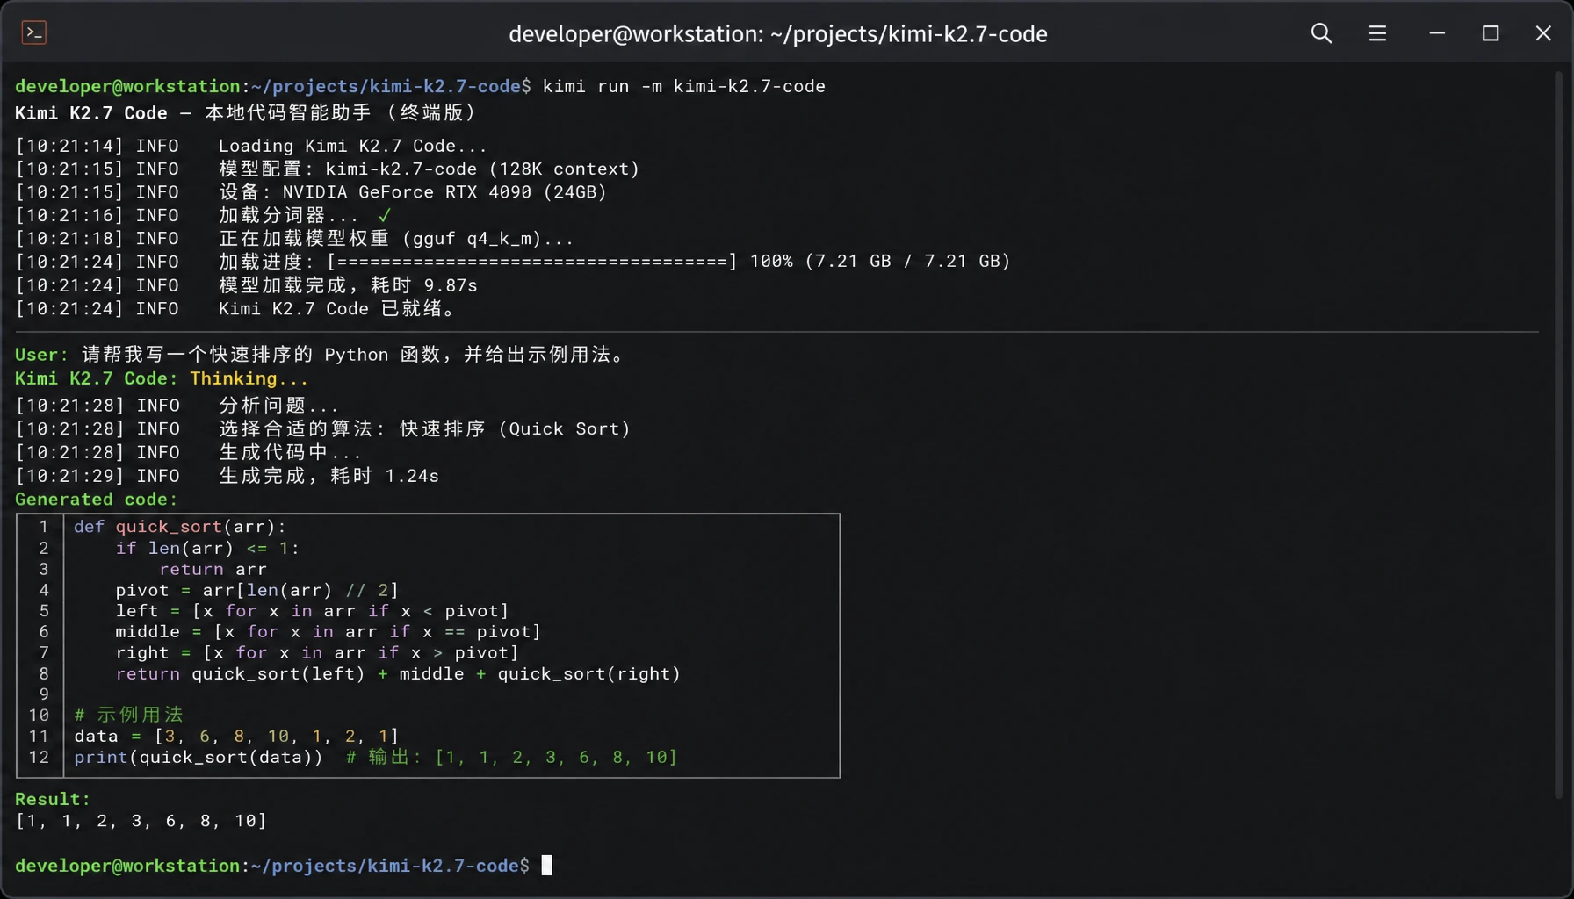Click code line 'pivot = arr[len(arr) // 2]'

click(257, 590)
